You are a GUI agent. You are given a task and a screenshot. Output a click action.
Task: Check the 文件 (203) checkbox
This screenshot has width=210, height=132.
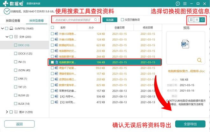point(11,37)
